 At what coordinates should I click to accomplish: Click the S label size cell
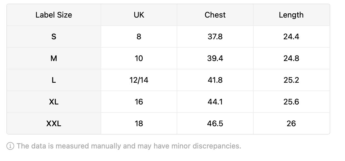click(54, 36)
